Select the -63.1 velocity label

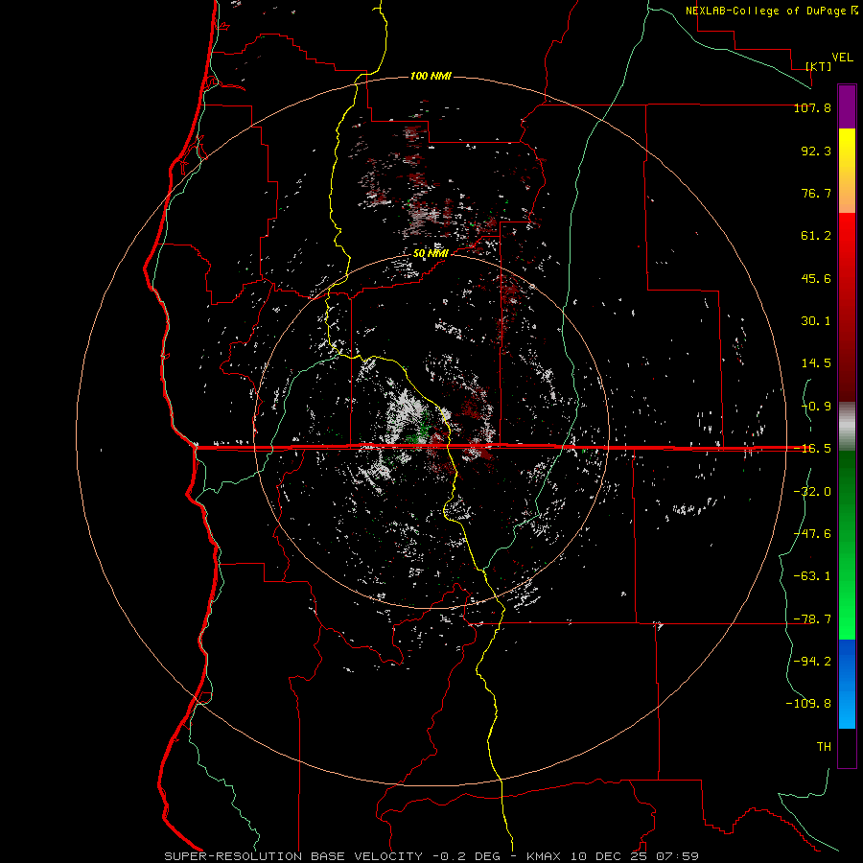(812, 575)
